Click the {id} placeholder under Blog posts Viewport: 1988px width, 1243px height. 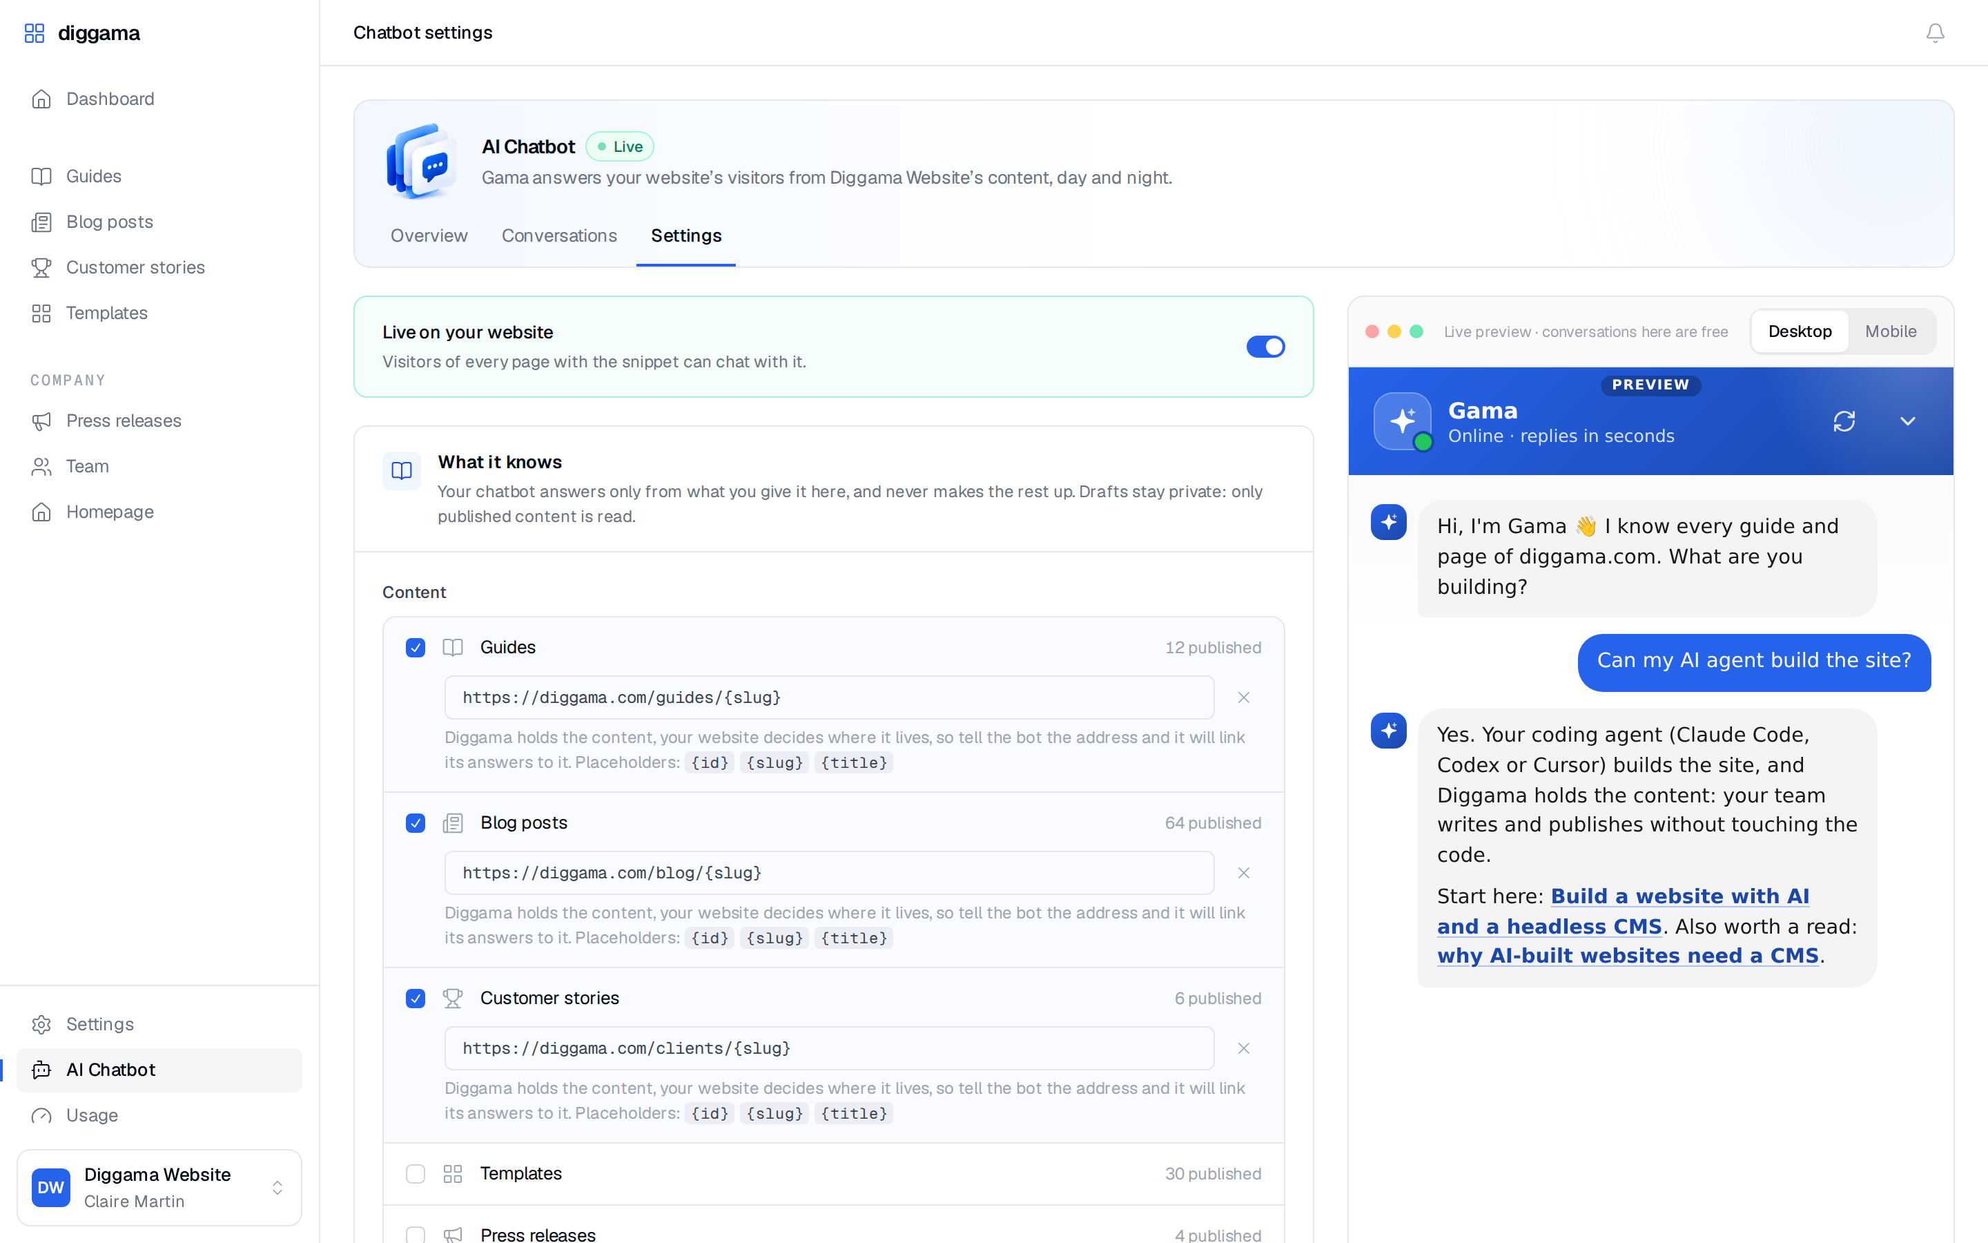tap(710, 938)
